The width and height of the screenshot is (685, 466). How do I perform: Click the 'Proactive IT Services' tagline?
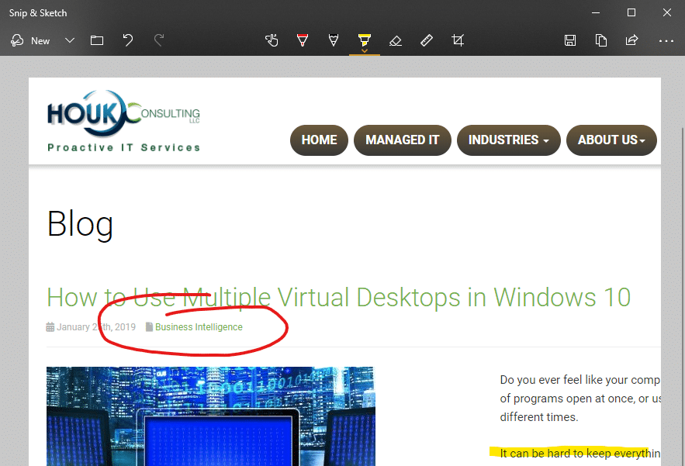click(x=124, y=147)
